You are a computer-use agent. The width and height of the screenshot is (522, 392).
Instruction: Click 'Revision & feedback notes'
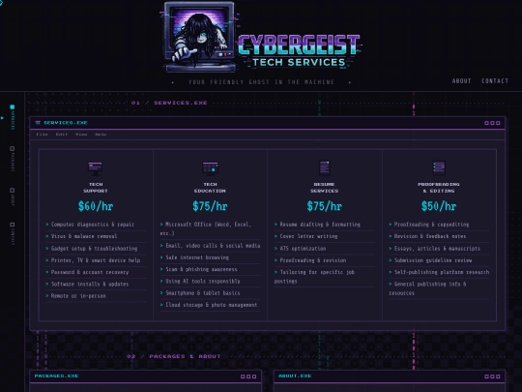[430, 236]
